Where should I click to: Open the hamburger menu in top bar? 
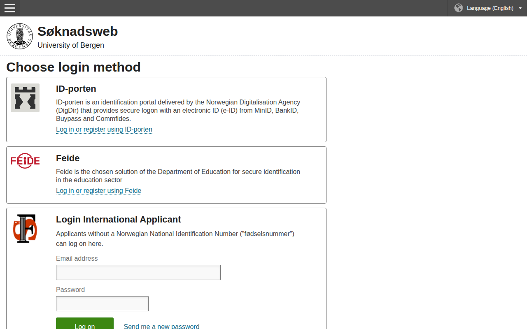coord(10,8)
